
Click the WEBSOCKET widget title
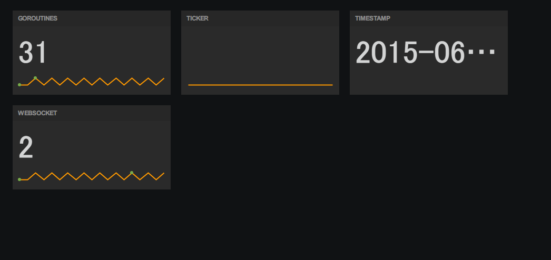tap(37, 113)
